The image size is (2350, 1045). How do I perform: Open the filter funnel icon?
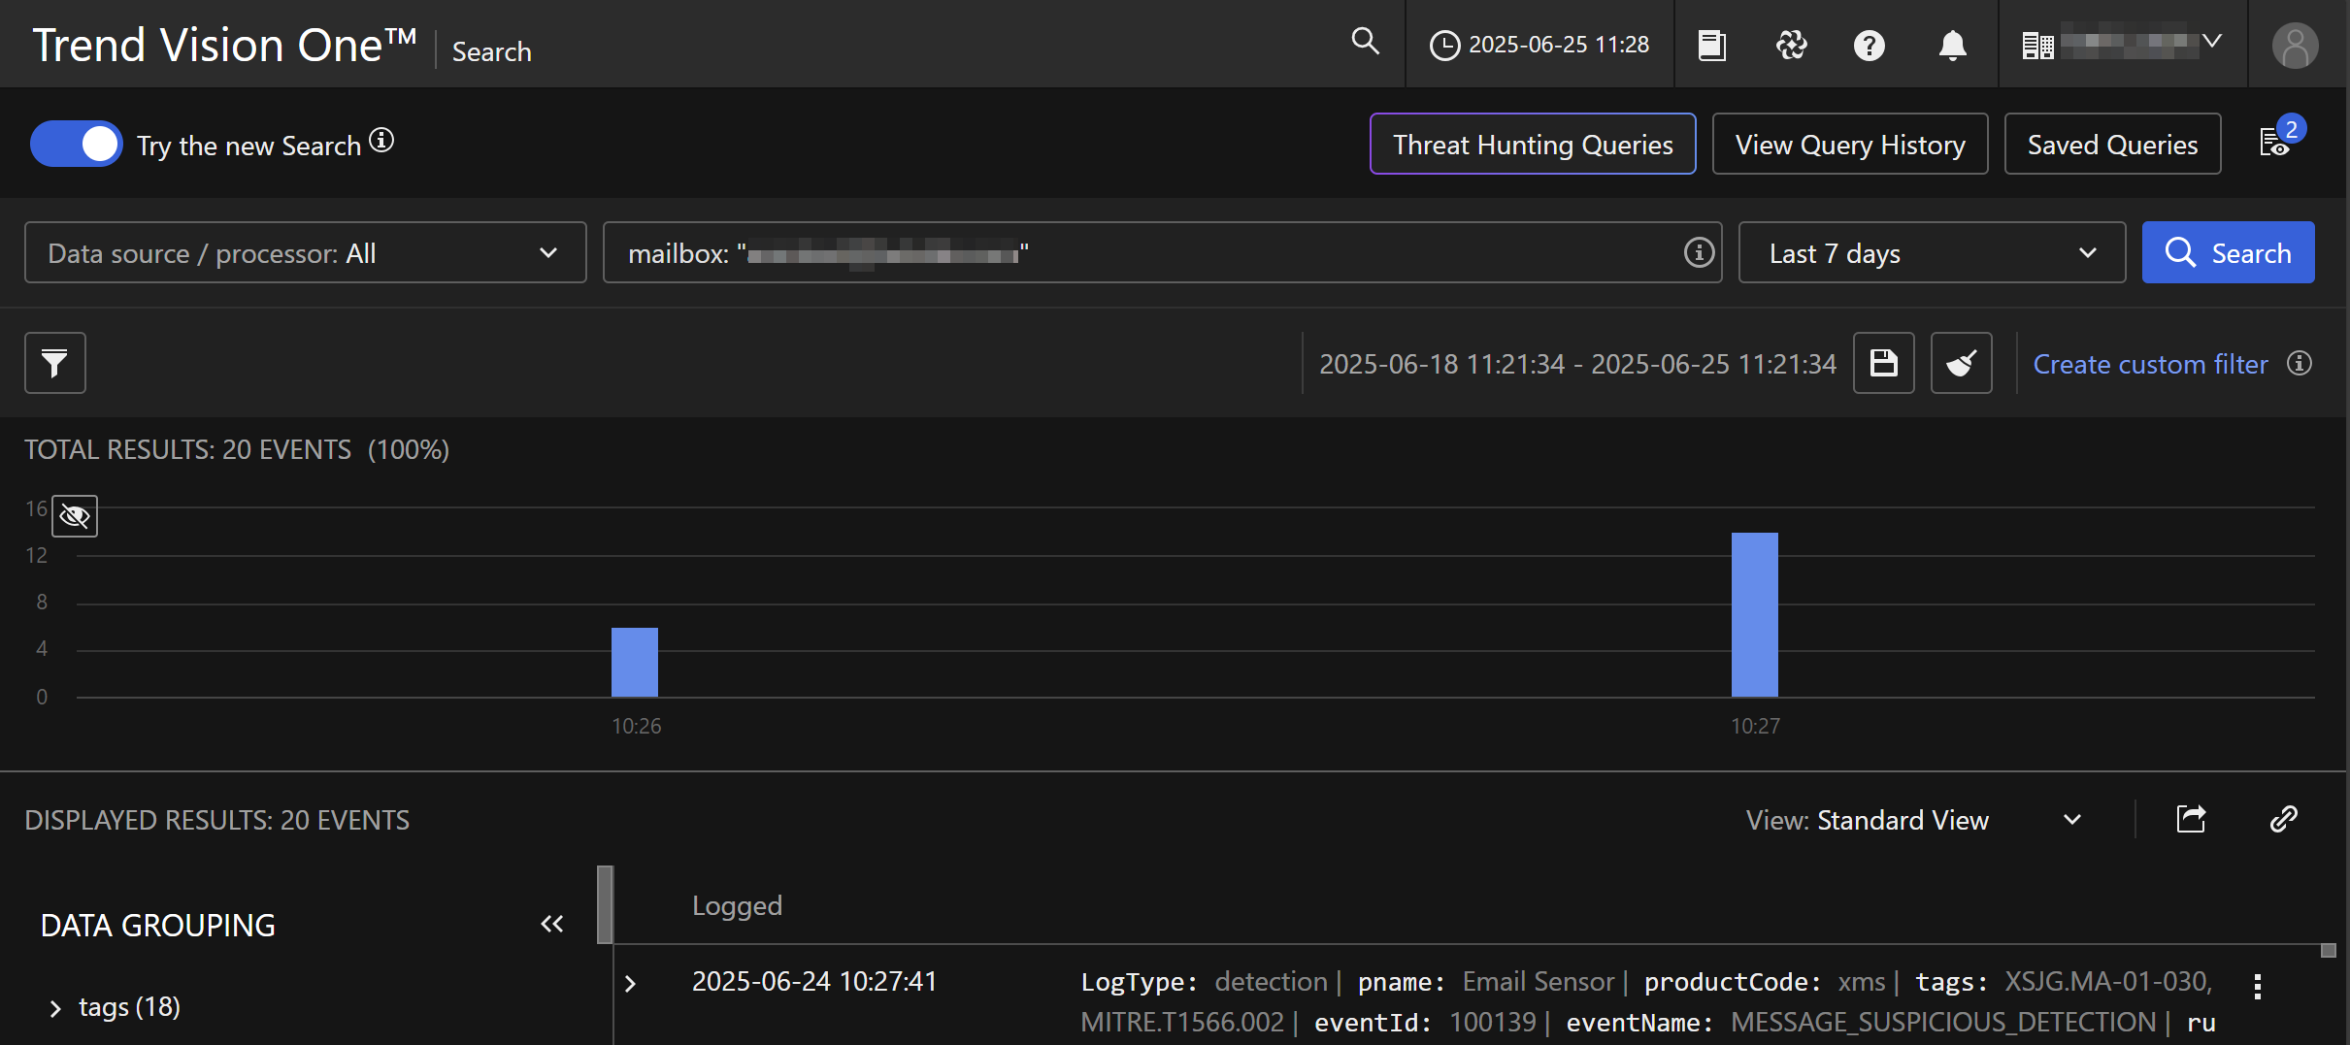pyautogui.click(x=55, y=363)
